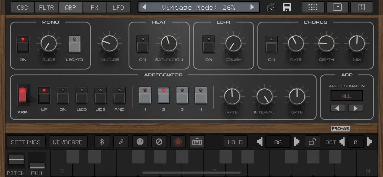Raise the octave with OCT right arrow
The image size is (383, 177).
(x=369, y=142)
